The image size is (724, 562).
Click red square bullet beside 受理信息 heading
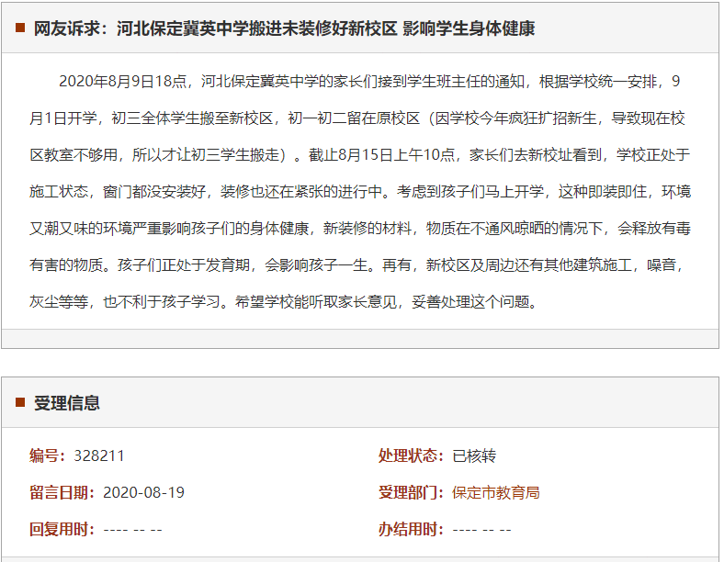coord(20,402)
